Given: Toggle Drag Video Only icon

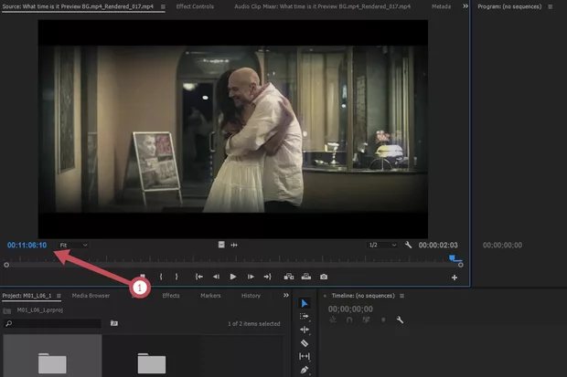Looking at the screenshot, I should click(x=221, y=246).
